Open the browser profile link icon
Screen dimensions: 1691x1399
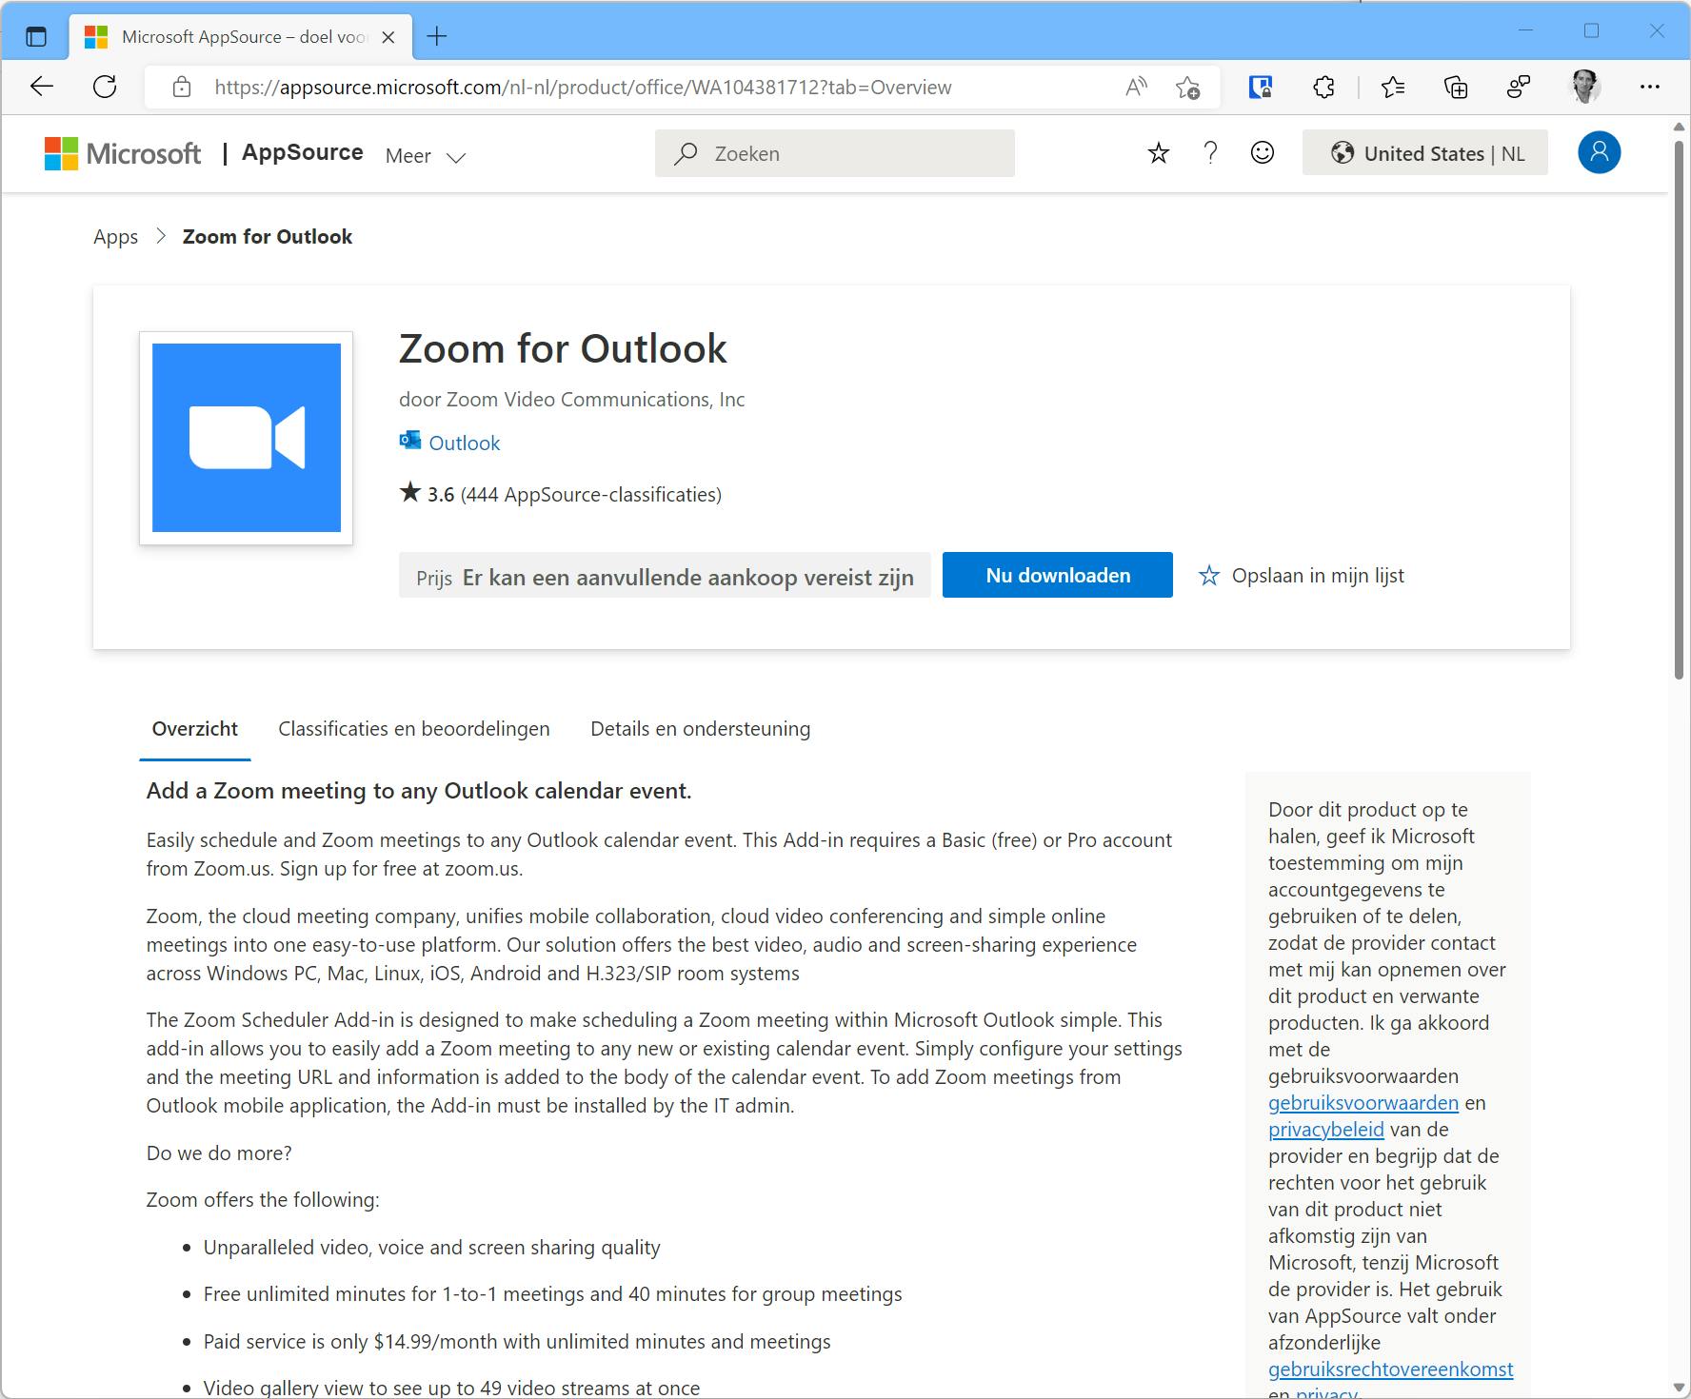pyautogui.click(x=1519, y=88)
